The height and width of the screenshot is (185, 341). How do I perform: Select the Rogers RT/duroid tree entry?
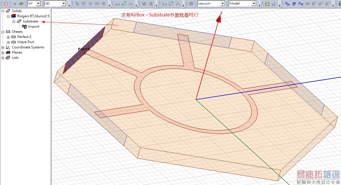coord(33,16)
